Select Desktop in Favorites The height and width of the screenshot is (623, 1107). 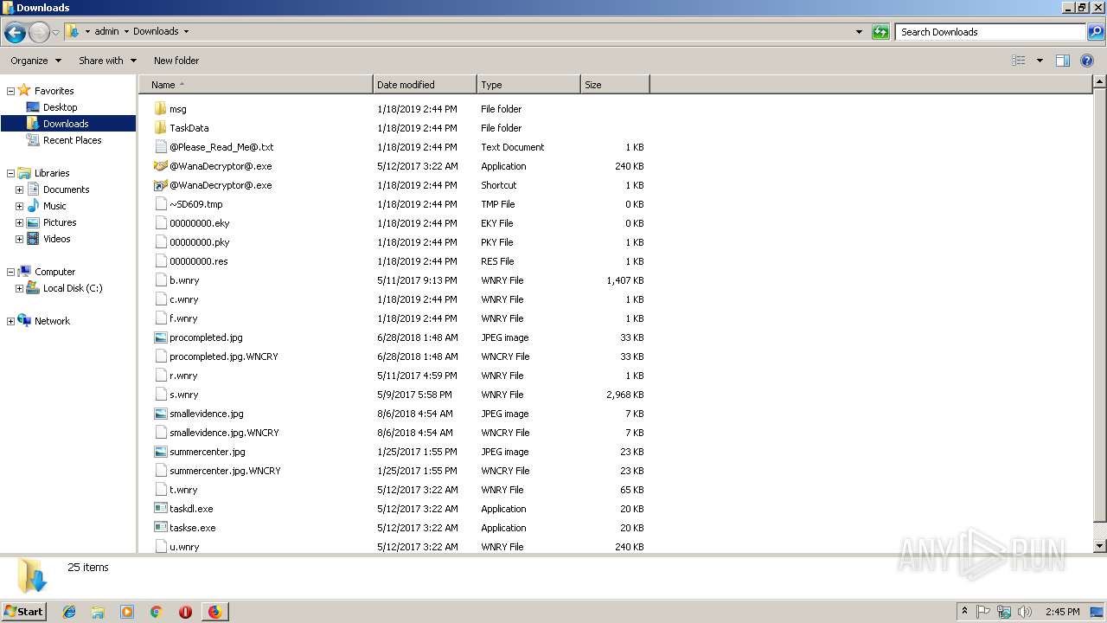click(60, 107)
